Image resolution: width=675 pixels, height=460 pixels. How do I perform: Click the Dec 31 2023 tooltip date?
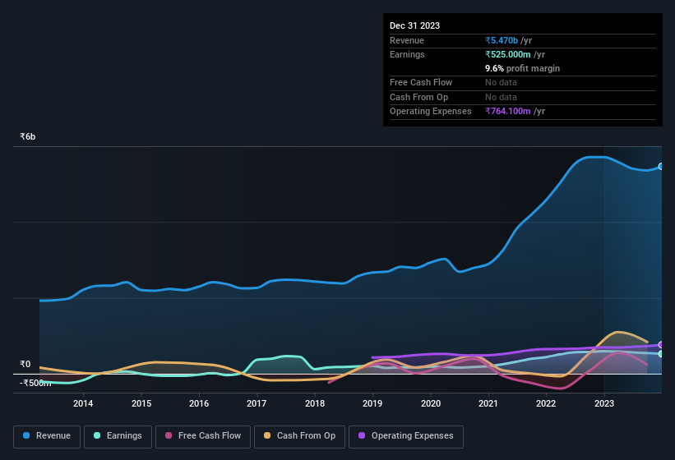click(x=414, y=25)
